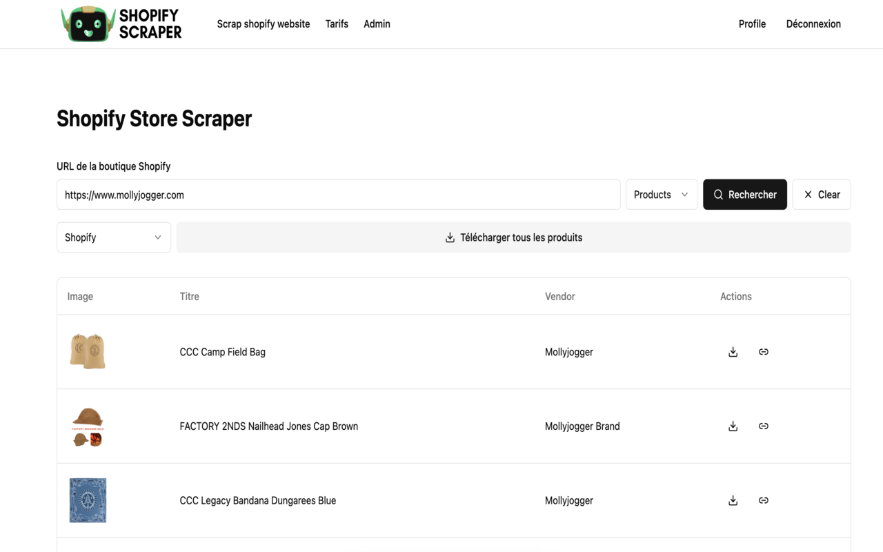
Task: Focus the Shopify store URL input field
Action: point(339,195)
